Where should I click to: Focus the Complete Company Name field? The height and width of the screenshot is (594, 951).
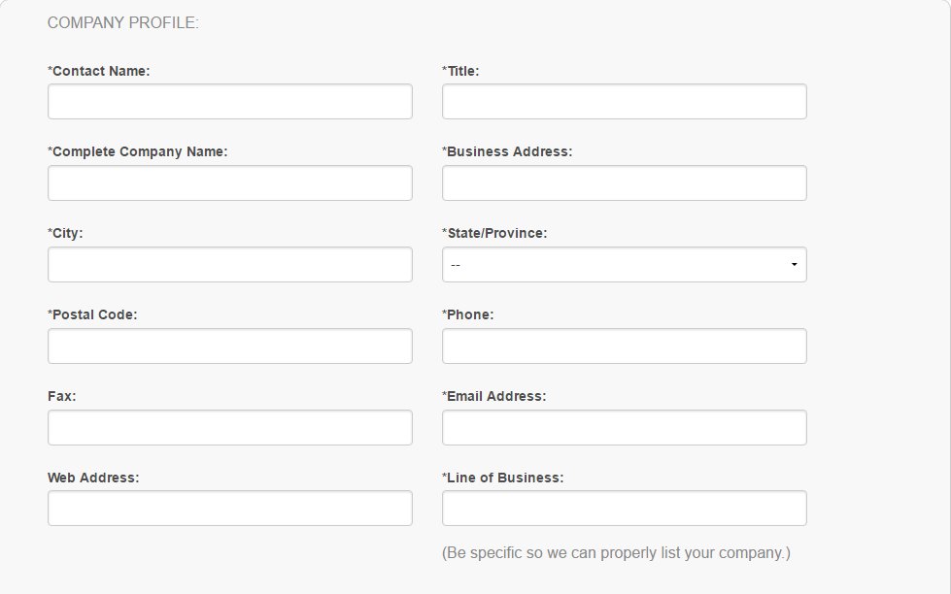[229, 183]
